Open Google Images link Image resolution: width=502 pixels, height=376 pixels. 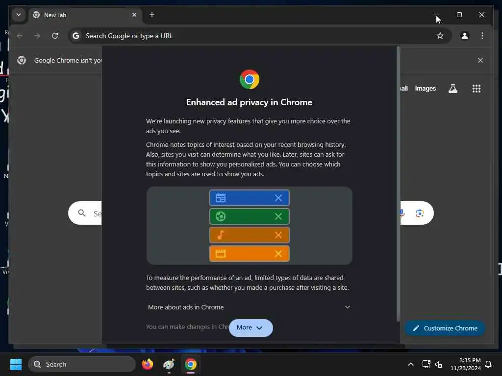coord(425,89)
